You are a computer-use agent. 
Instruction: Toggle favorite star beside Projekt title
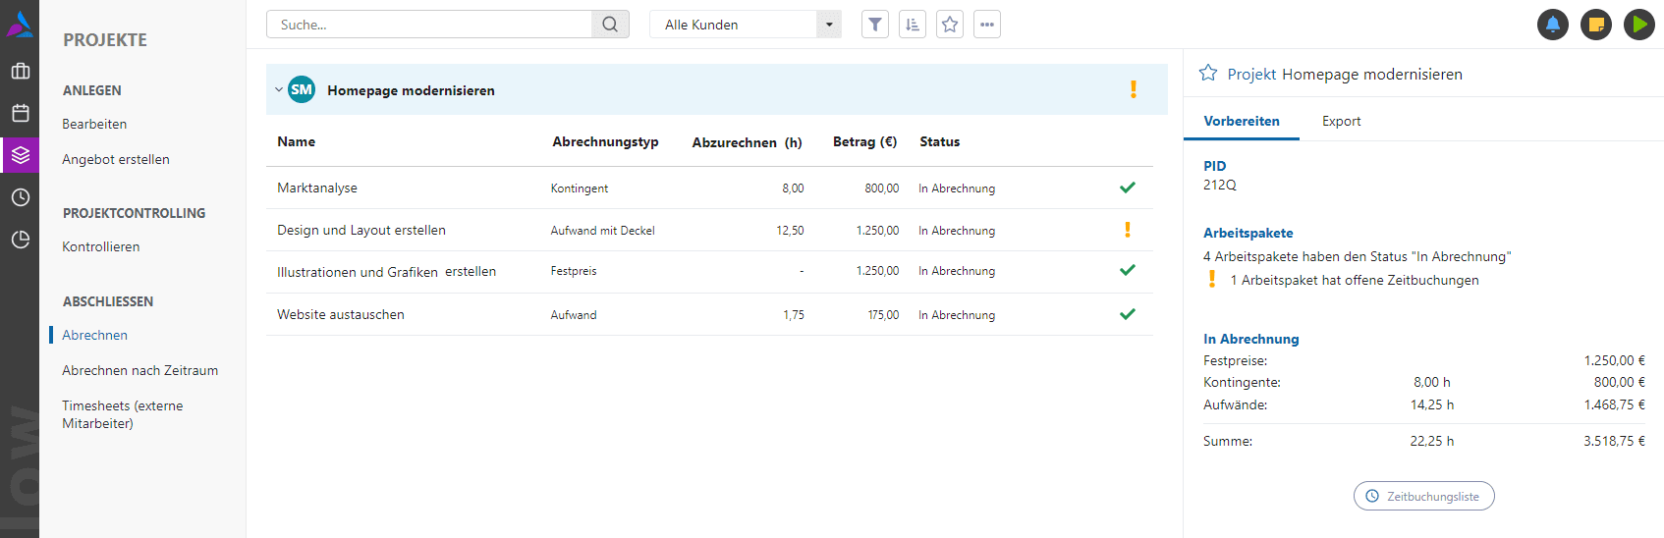[1208, 74]
